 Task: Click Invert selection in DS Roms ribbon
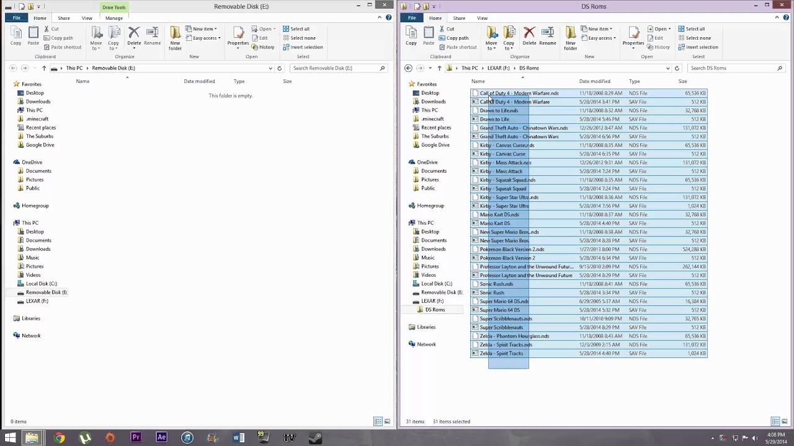(698, 47)
